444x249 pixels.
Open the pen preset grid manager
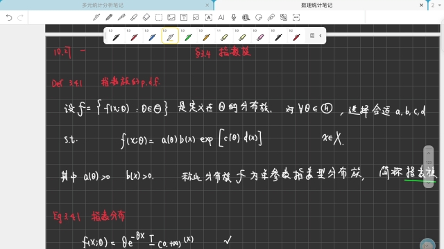click(x=312, y=35)
